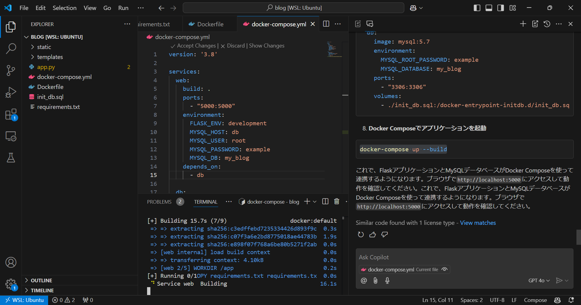Screen dimensions: 581x305
Task: Open the Extensions view
Action: pyautogui.click(x=11, y=114)
